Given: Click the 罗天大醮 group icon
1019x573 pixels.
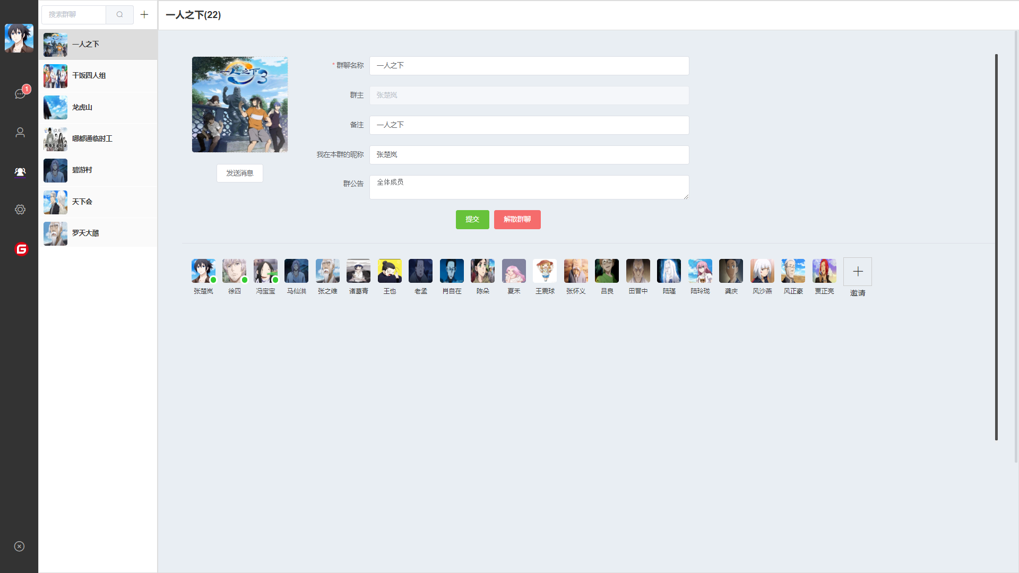Looking at the screenshot, I should pyautogui.click(x=55, y=233).
